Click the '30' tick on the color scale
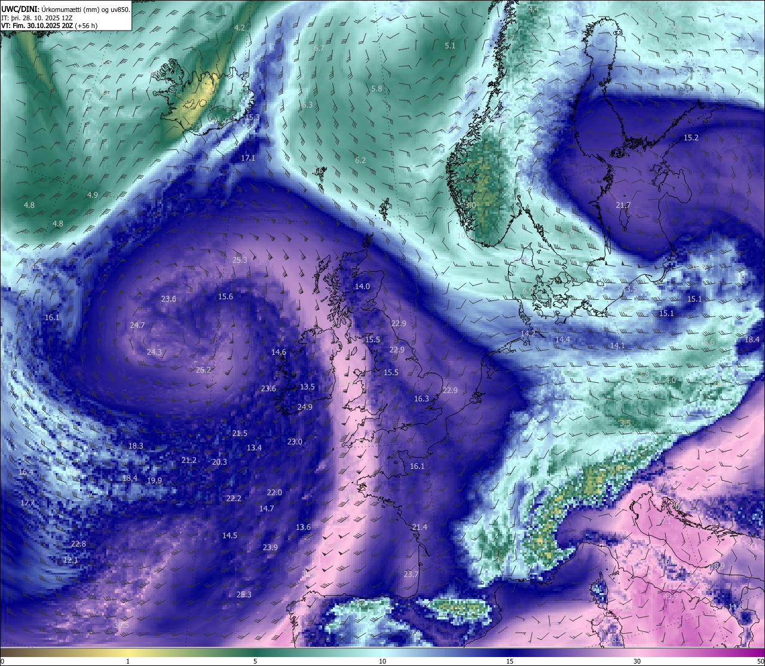Viewport: 765px width, 666px height. point(637,661)
